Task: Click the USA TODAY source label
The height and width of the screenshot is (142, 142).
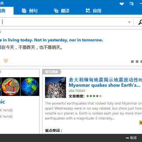Action: pyautogui.click(x=77, y=91)
